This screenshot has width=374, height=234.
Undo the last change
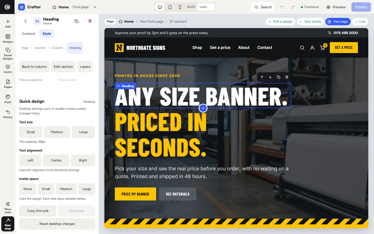[282, 7]
